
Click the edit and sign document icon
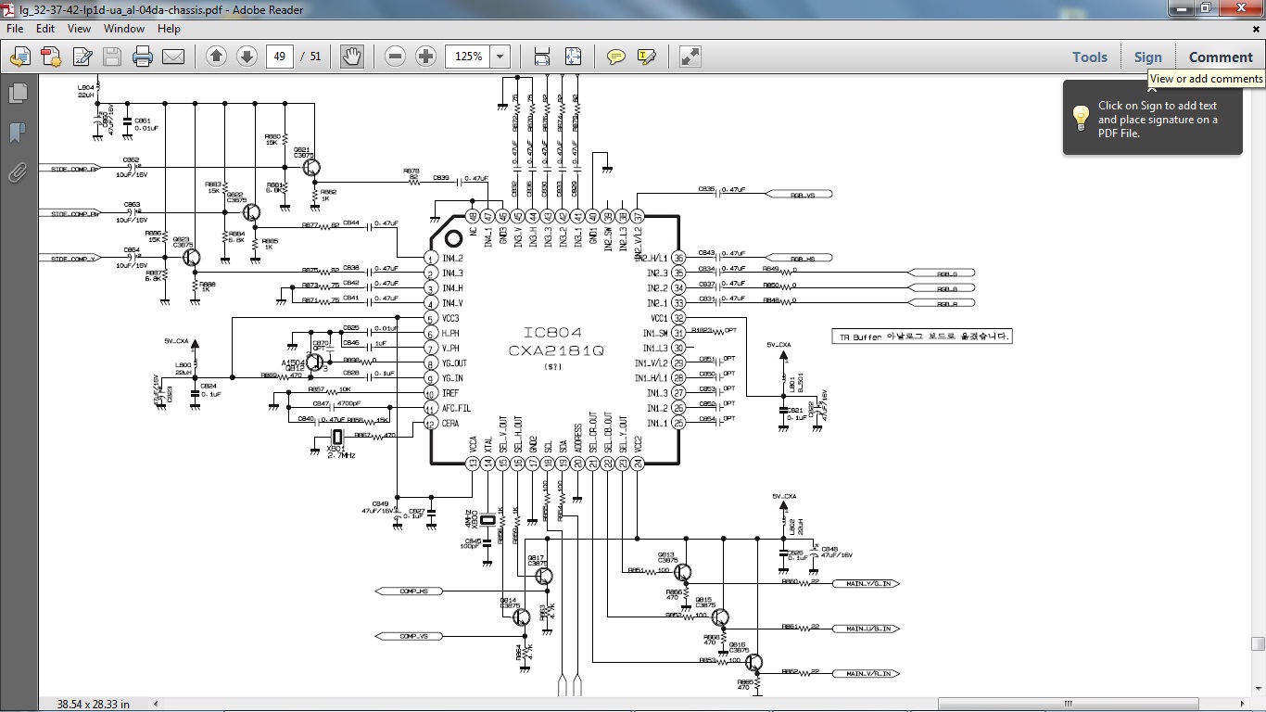pyautogui.click(x=82, y=57)
